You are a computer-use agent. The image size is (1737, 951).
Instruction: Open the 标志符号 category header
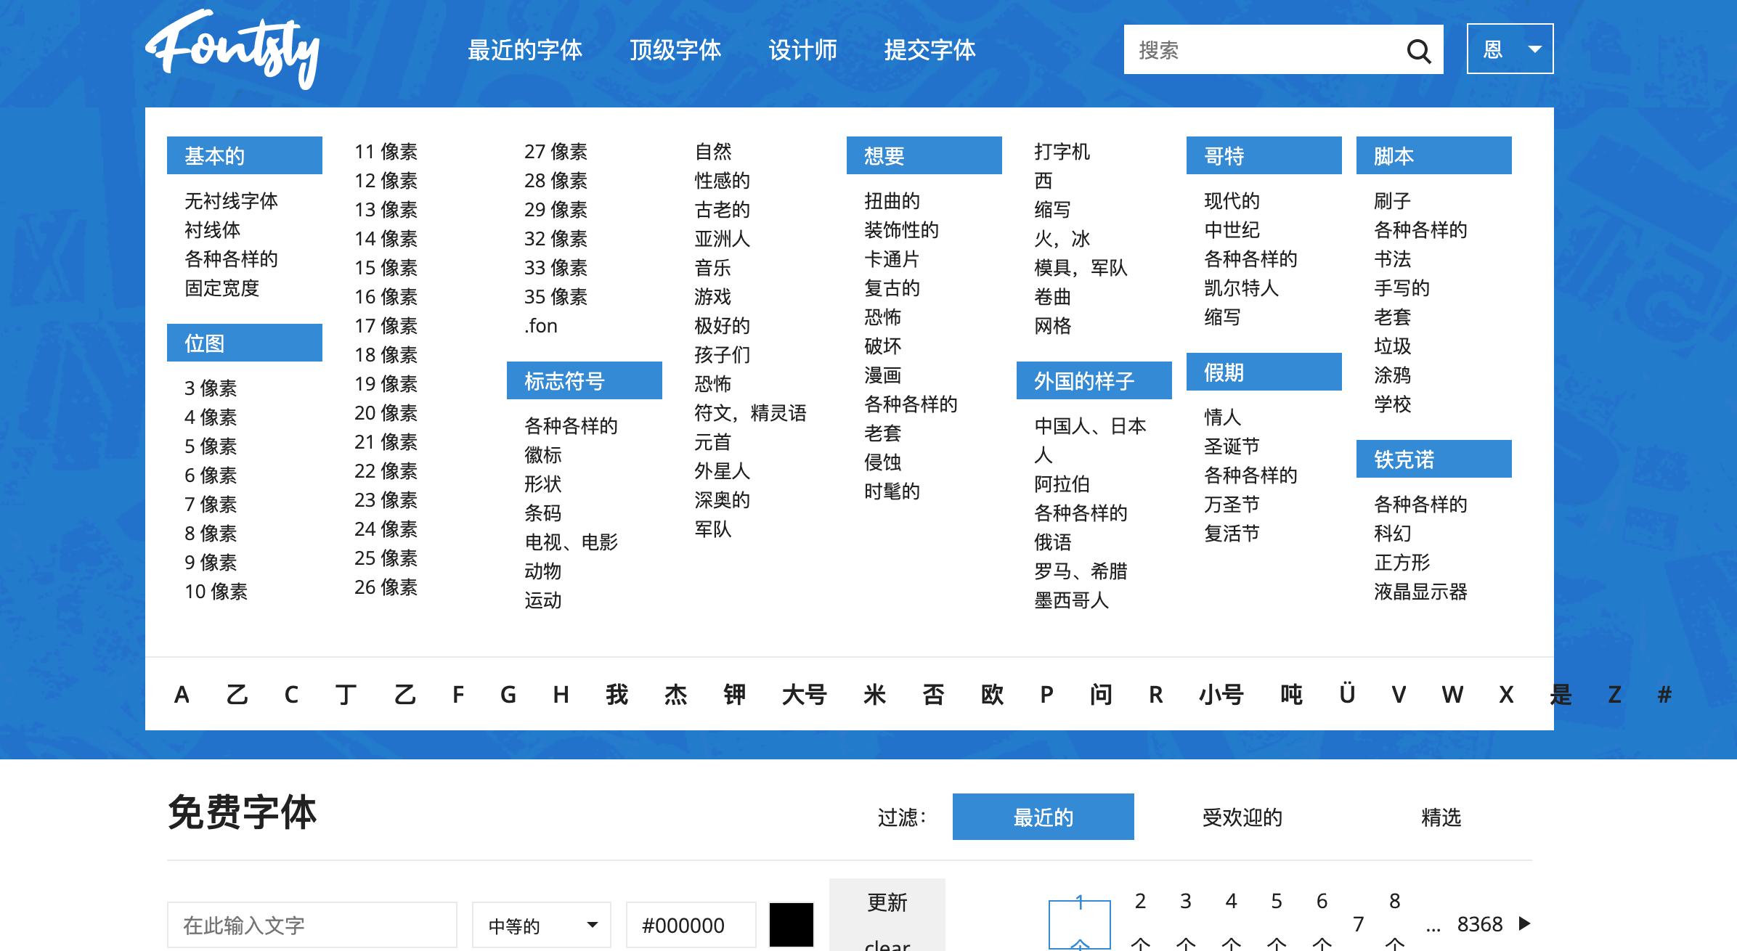click(584, 380)
